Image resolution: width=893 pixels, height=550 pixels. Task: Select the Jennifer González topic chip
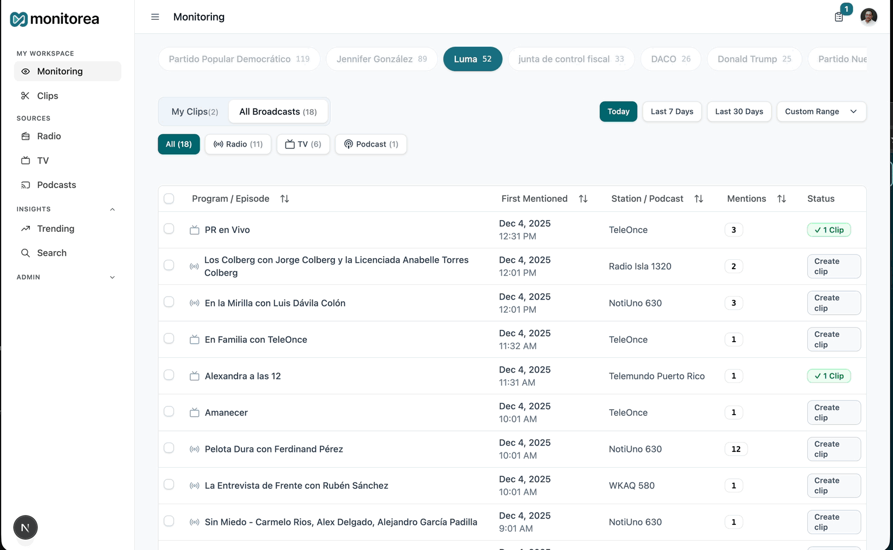click(382, 59)
